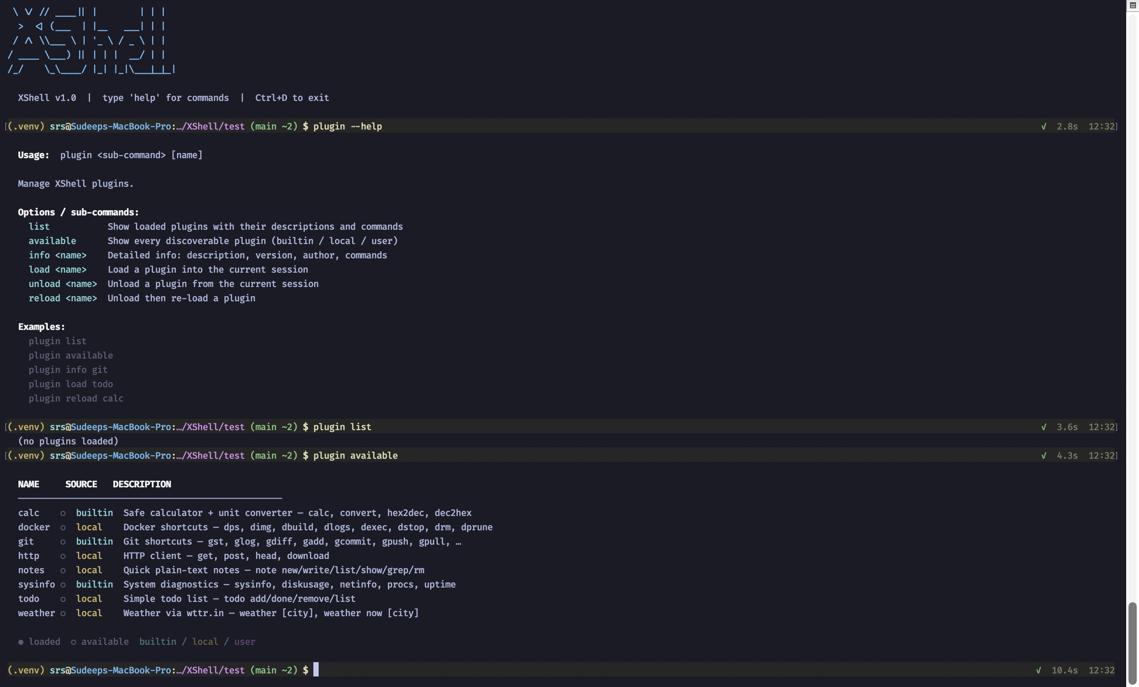
Task: Click the status circle next to todo
Action: [x=63, y=599]
